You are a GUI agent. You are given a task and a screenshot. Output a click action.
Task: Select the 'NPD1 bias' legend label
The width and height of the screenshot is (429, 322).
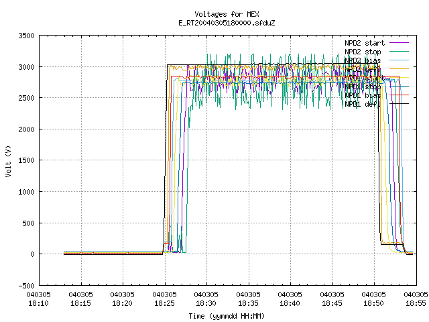coord(363,95)
